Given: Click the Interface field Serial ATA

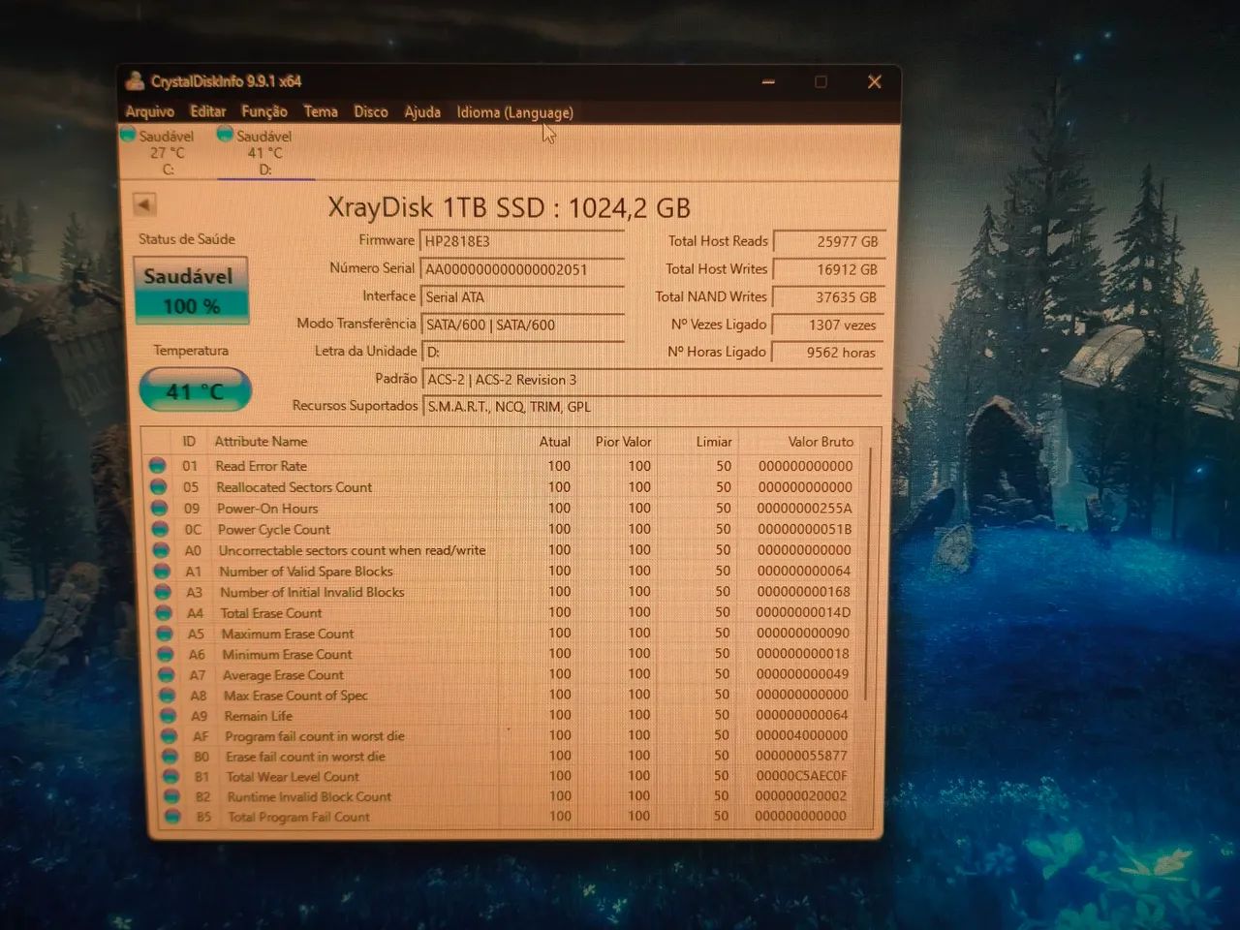Looking at the screenshot, I should tap(522, 297).
